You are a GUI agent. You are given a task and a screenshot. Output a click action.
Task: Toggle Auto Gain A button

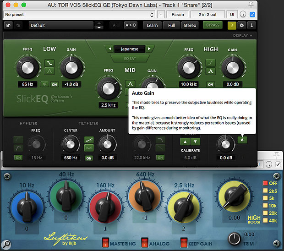pyautogui.click(x=242, y=140)
